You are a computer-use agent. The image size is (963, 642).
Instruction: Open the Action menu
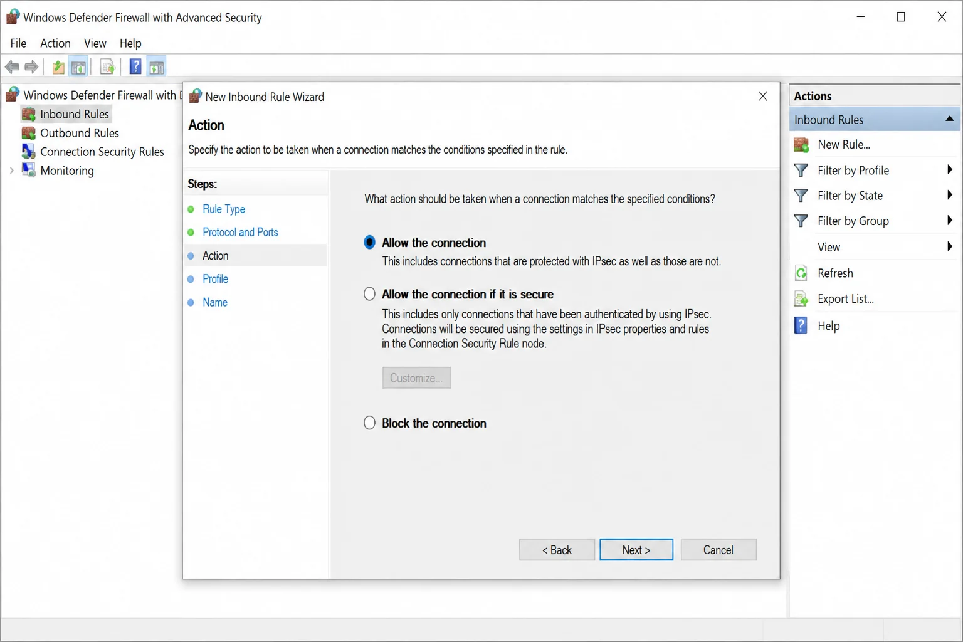point(55,43)
